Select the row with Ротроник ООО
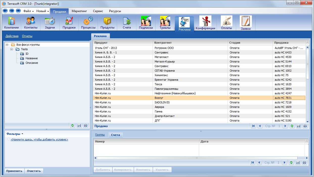The height and width of the screenshot is (177, 314). [x=199, y=48]
